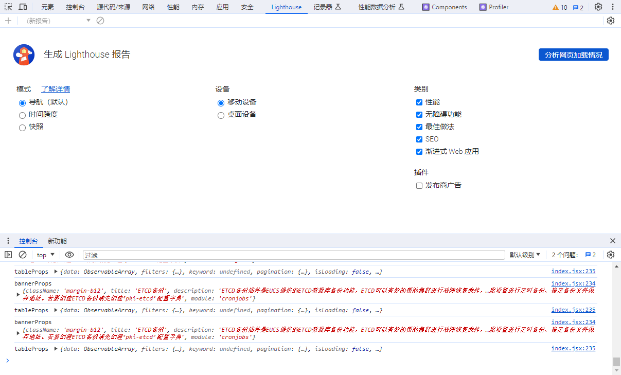
Task: Open the top JavaScript context dropdown
Action: 46,255
